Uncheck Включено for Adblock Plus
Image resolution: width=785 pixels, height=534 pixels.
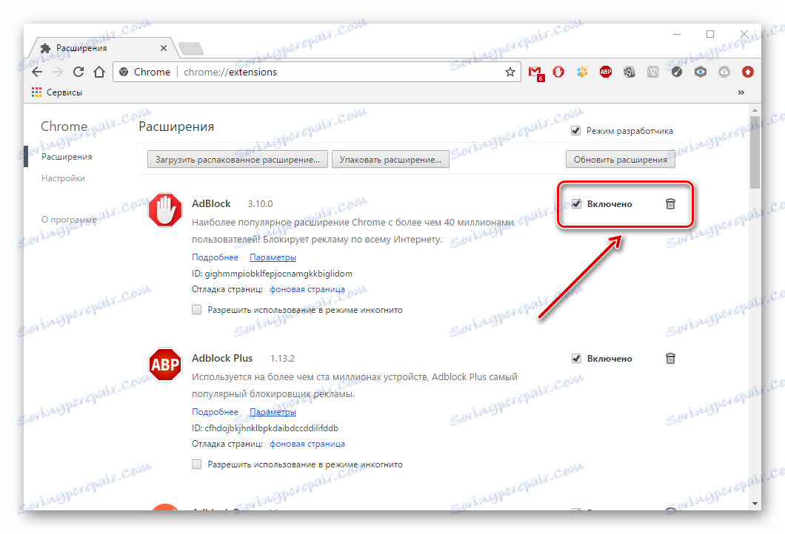577,358
